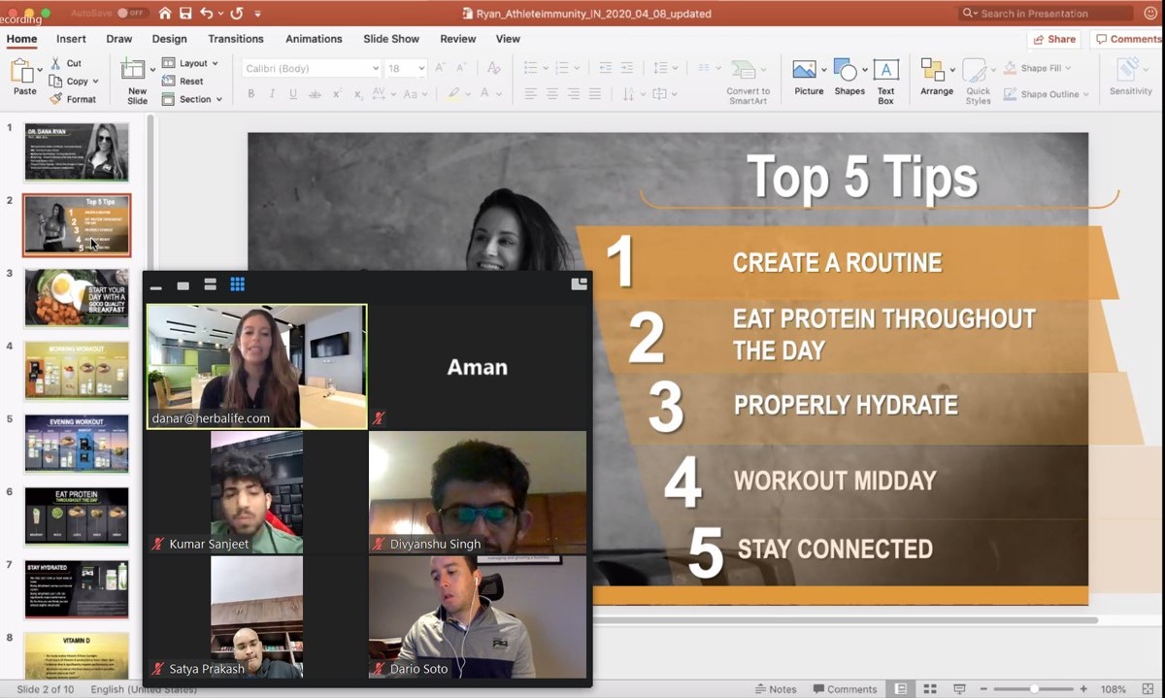
Task: Add a New Slide
Action: (137, 82)
